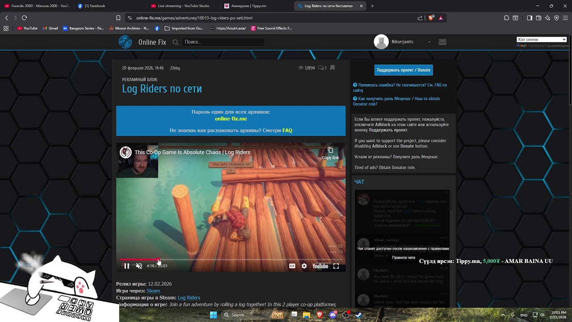
Task: Open File Explorer from taskbar
Action: click(x=307, y=315)
